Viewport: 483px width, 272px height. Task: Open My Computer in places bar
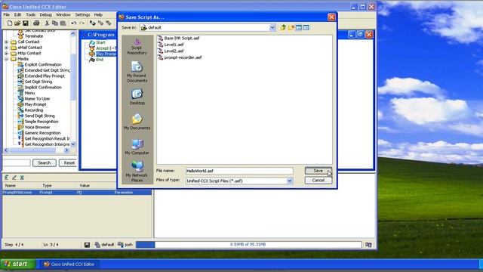click(137, 147)
